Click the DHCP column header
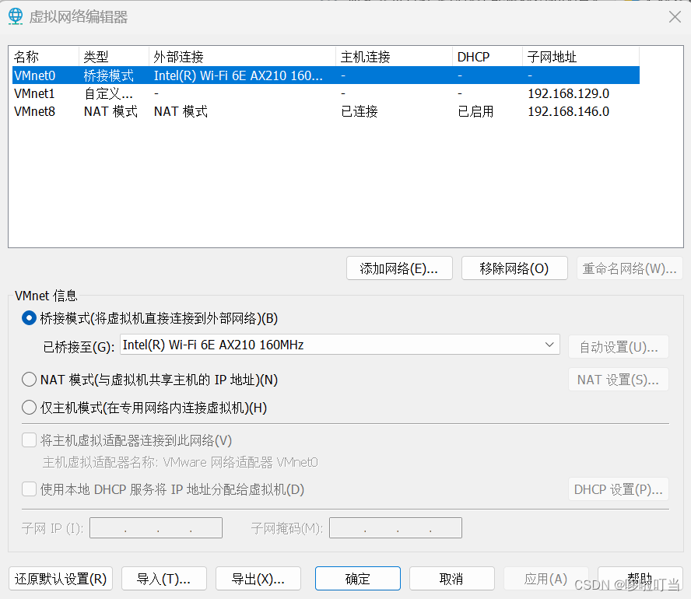 coord(487,57)
